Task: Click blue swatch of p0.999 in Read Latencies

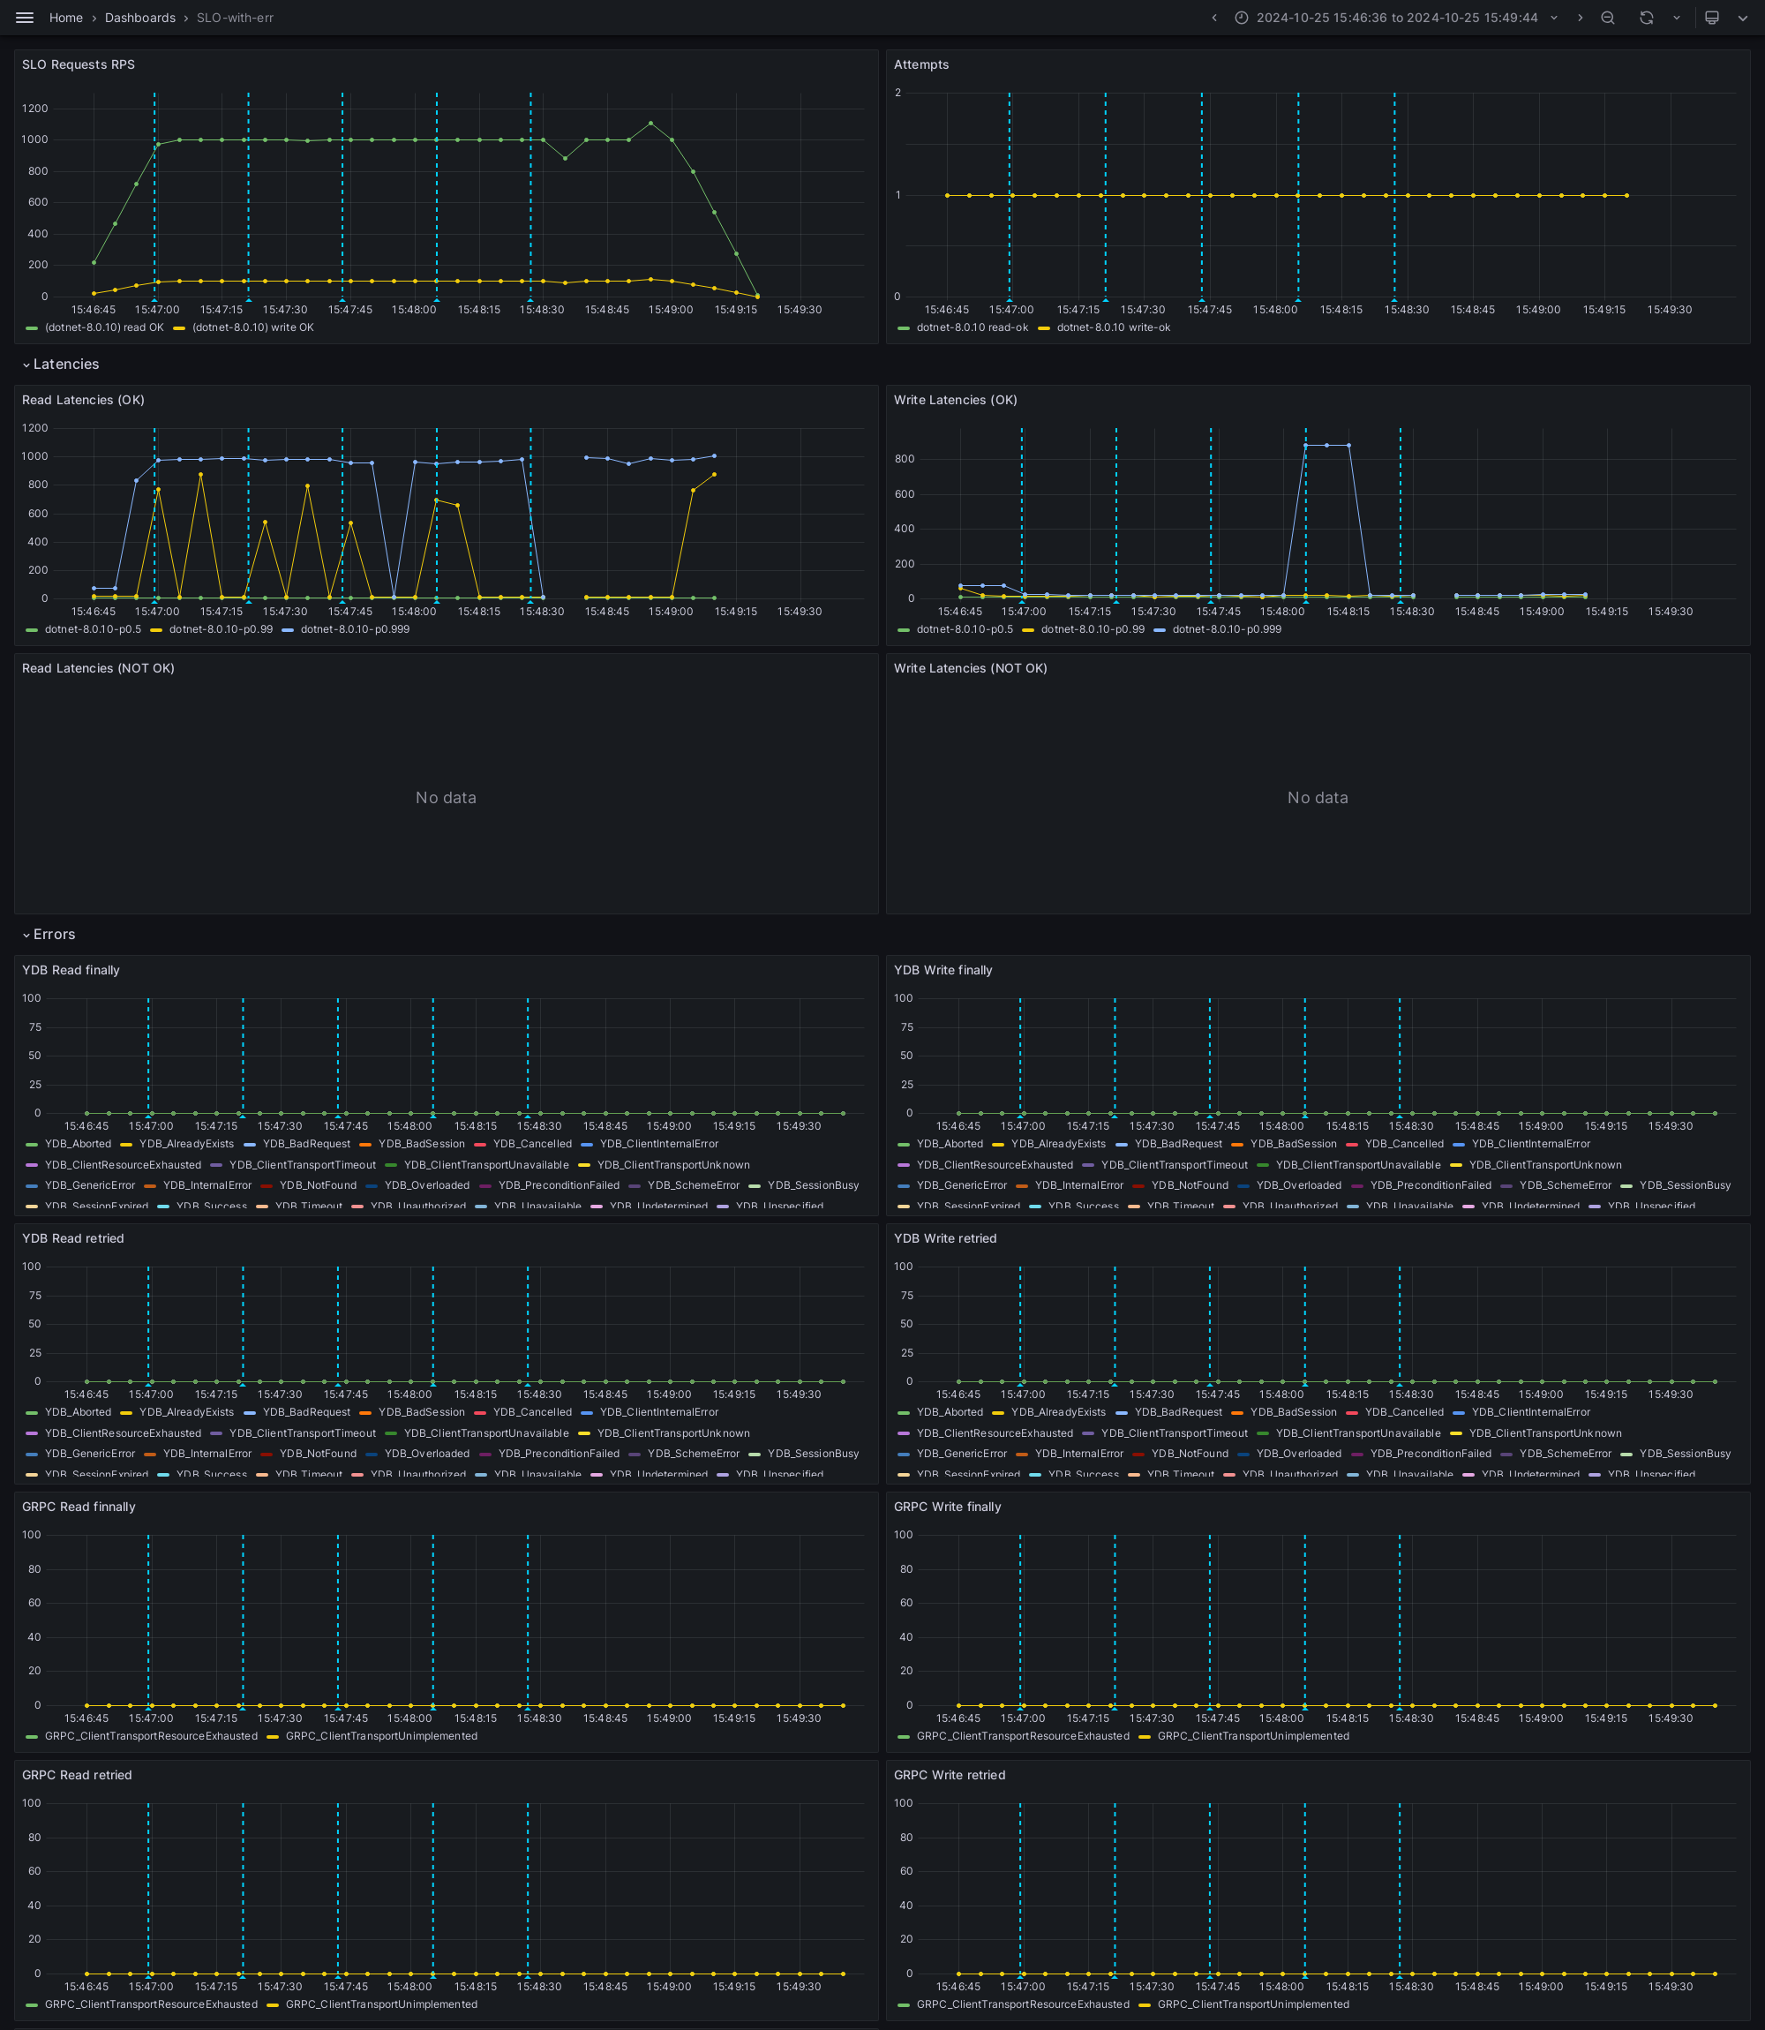Action: click(288, 629)
